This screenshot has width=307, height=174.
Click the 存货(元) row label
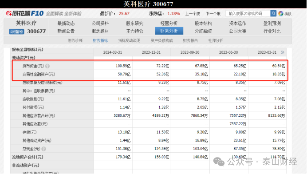[x=29, y=132]
